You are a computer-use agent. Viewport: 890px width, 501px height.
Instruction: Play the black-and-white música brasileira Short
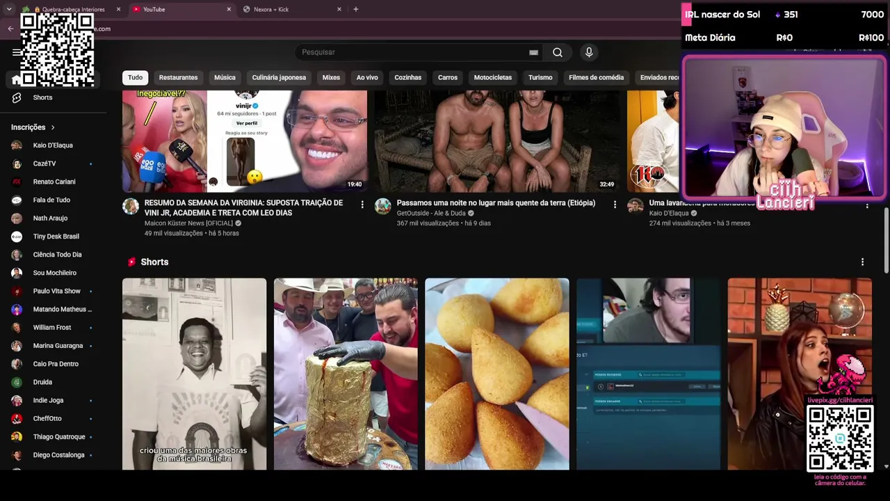coord(194,374)
